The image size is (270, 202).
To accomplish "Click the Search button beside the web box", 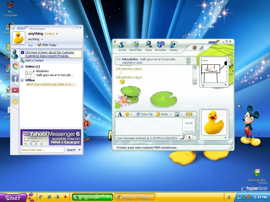I will tap(71, 150).
